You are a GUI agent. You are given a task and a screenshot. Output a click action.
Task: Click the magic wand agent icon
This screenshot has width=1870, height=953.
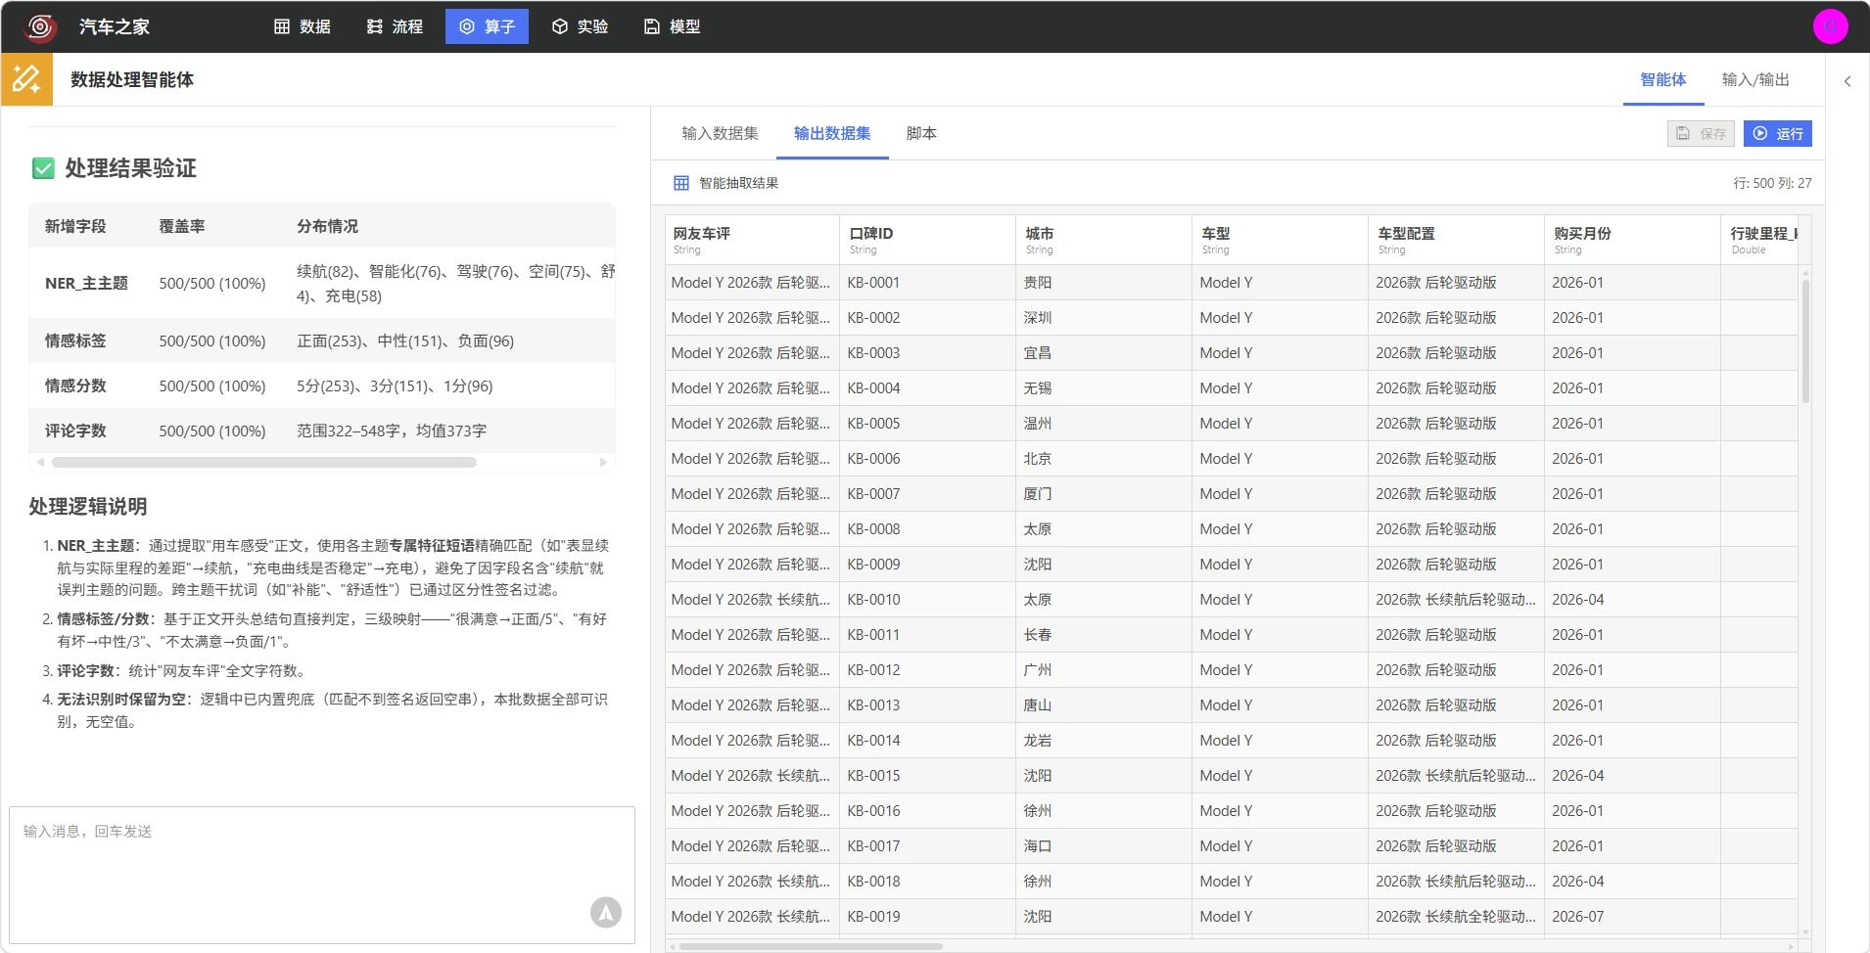pos(26,79)
